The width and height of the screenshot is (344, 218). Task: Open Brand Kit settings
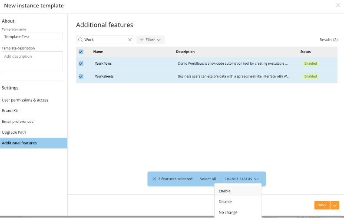coord(10,111)
